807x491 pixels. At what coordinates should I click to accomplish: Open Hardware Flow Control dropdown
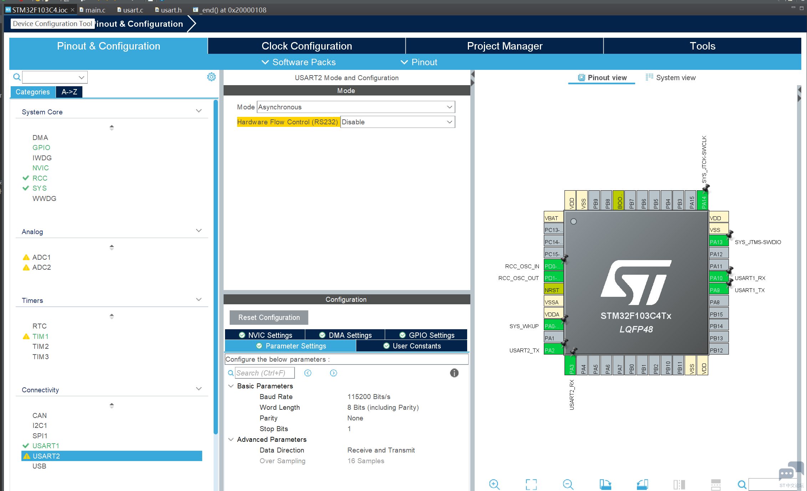point(397,122)
